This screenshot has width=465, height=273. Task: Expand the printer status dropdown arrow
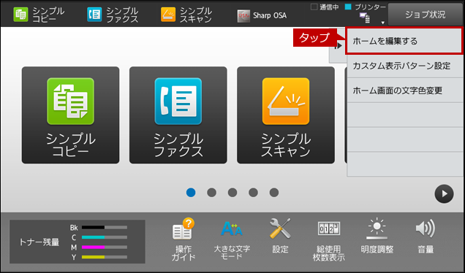pos(383,23)
